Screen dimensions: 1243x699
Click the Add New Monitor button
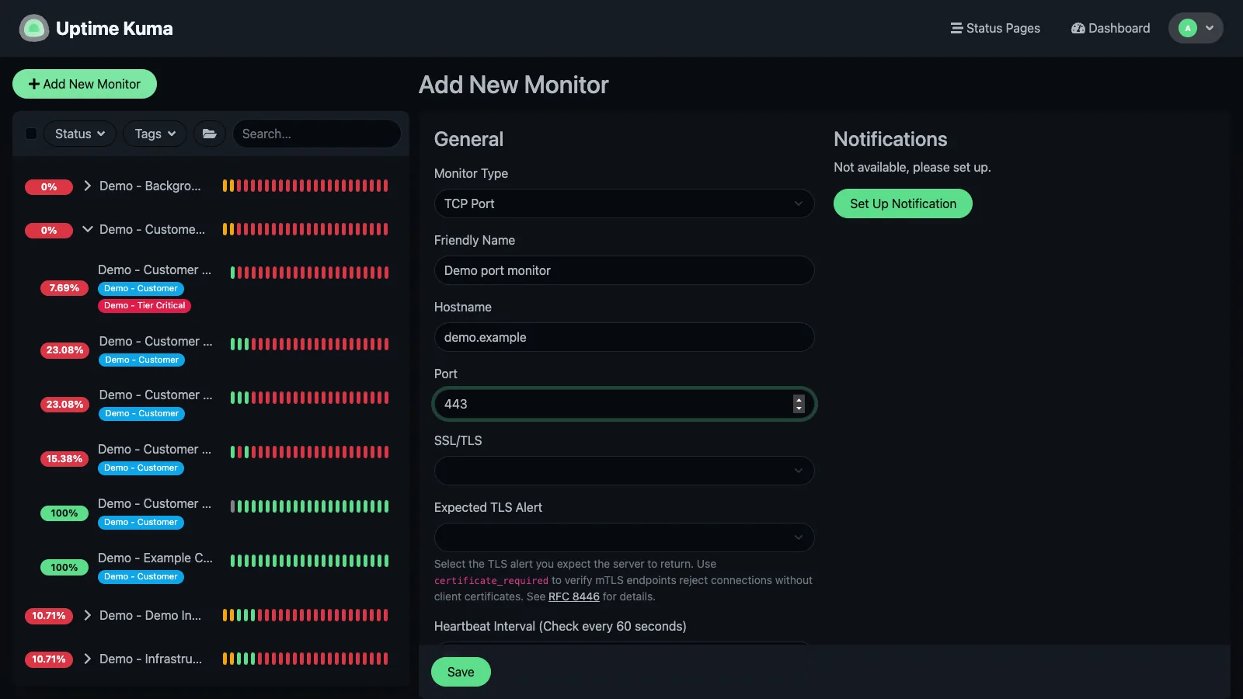85,84
